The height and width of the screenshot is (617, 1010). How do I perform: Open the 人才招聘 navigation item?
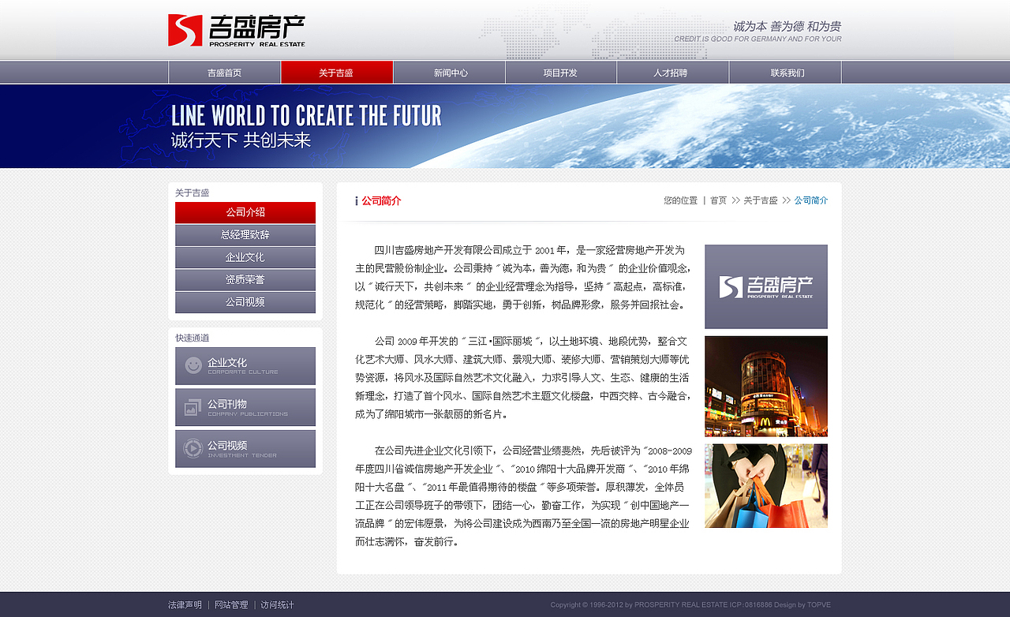(x=673, y=73)
